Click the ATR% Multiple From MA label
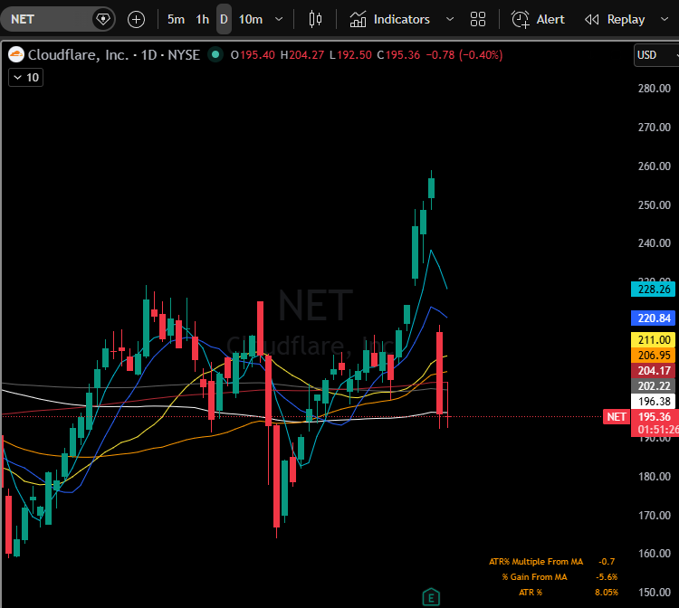 point(536,561)
